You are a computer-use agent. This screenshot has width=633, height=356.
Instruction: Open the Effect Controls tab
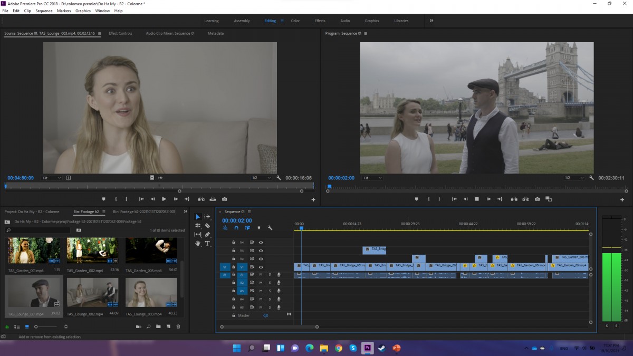point(120,33)
